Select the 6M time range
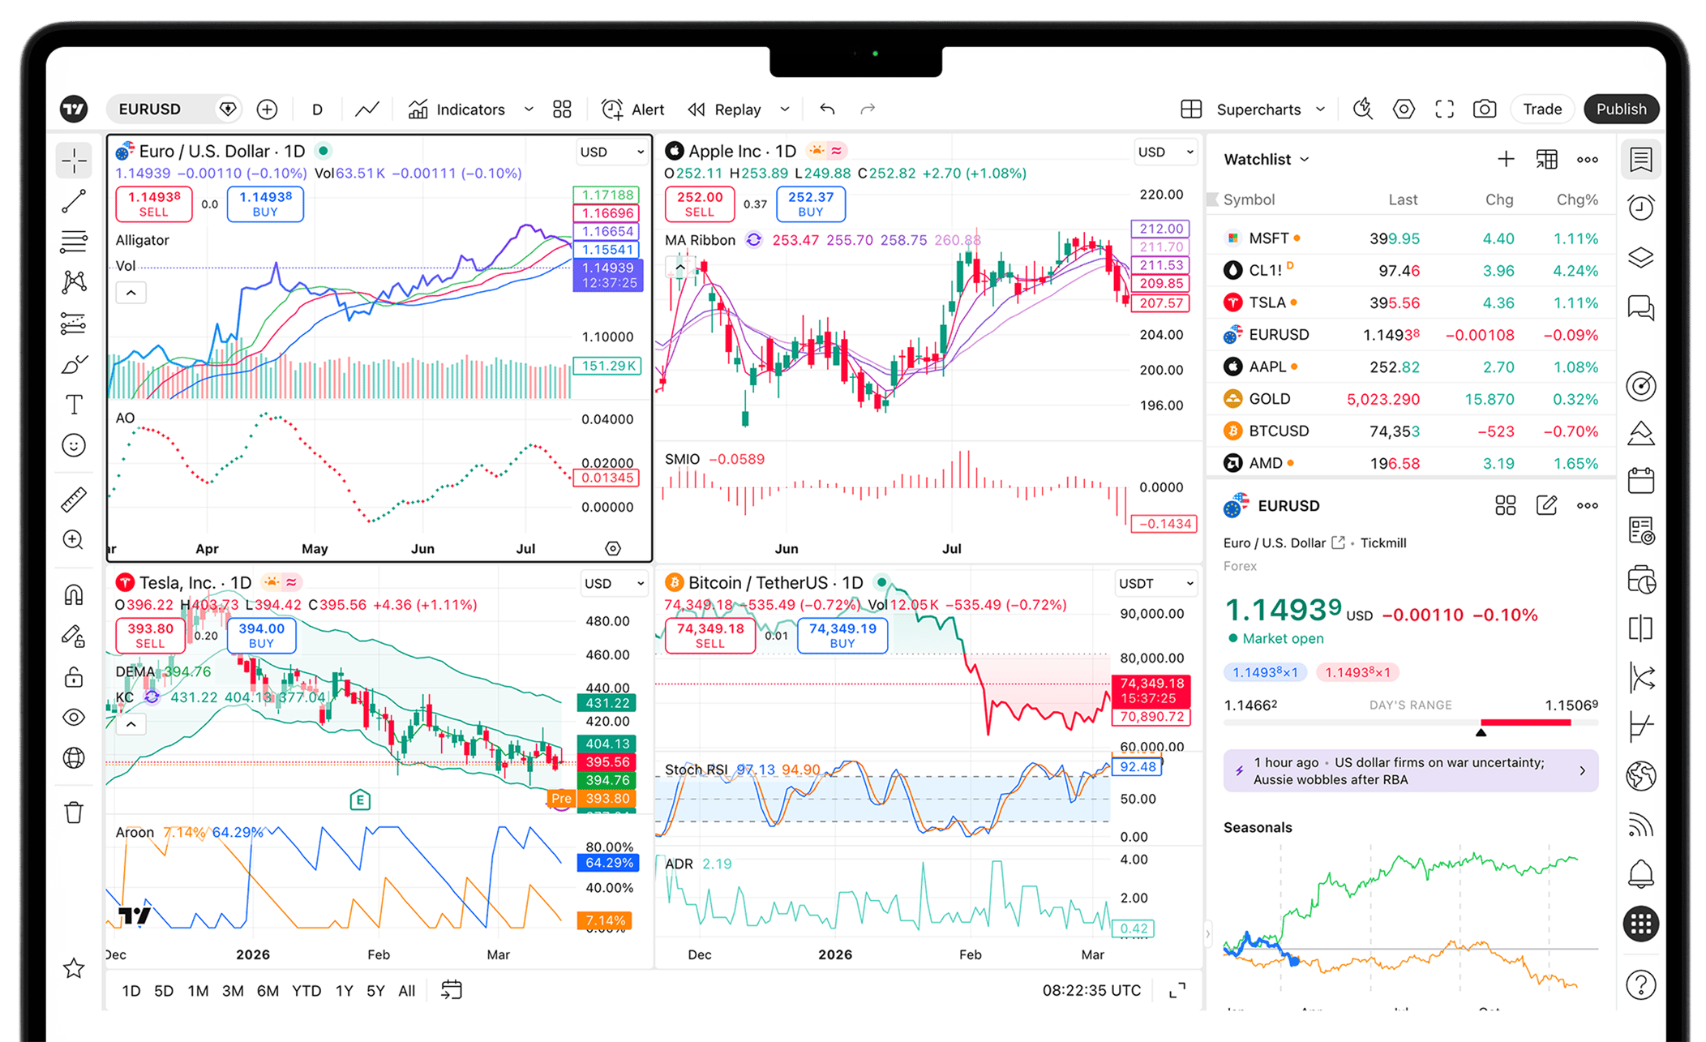Screen dimensions: 1706x1042 point(268,991)
